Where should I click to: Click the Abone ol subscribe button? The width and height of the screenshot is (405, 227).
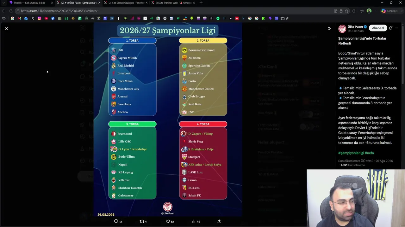pos(378,28)
